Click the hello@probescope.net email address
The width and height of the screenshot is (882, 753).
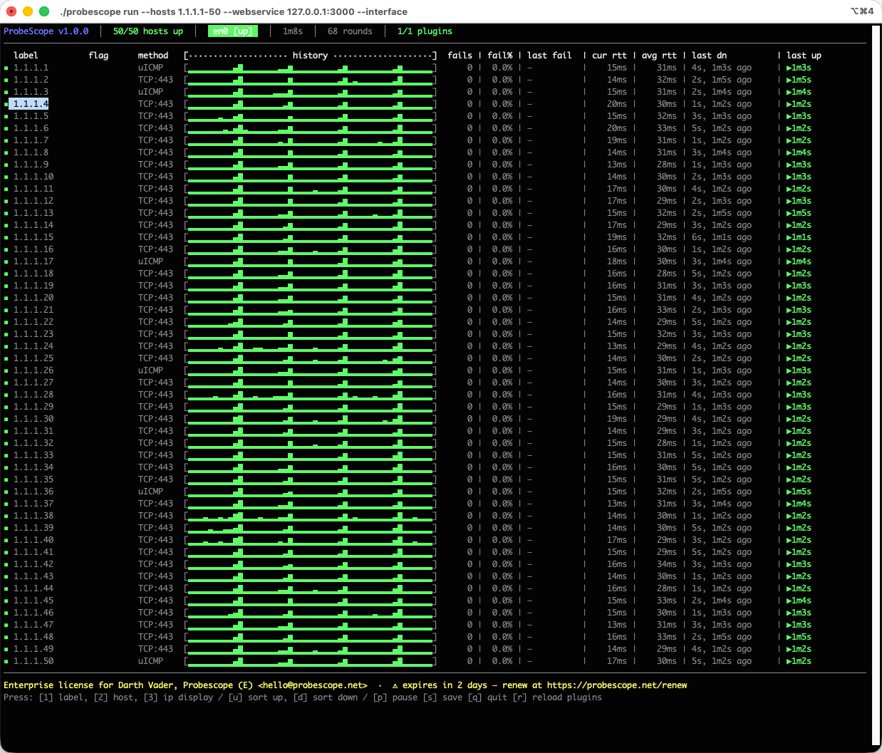(x=313, y=685)
